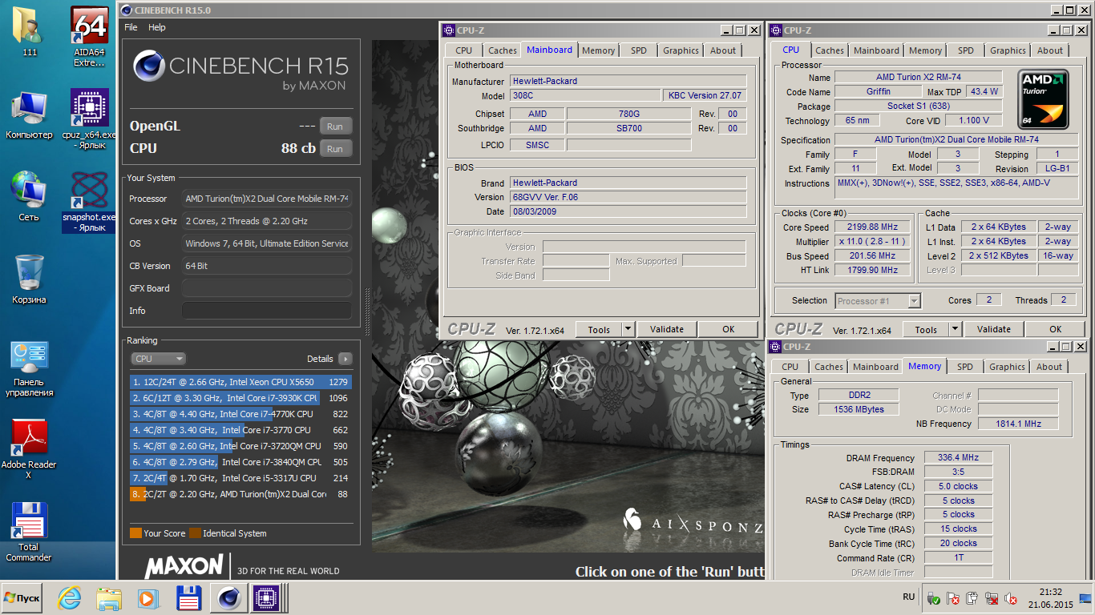
Task: Open Caches tab in top-right CPU-Z window
Action: (x=830, y=50)
